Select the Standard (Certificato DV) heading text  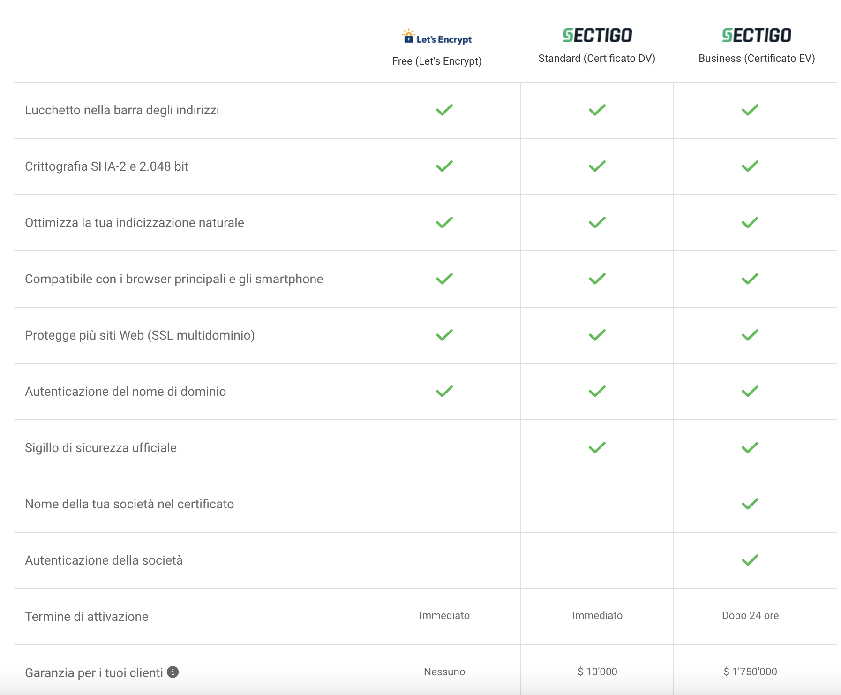(x=596, y=58)
